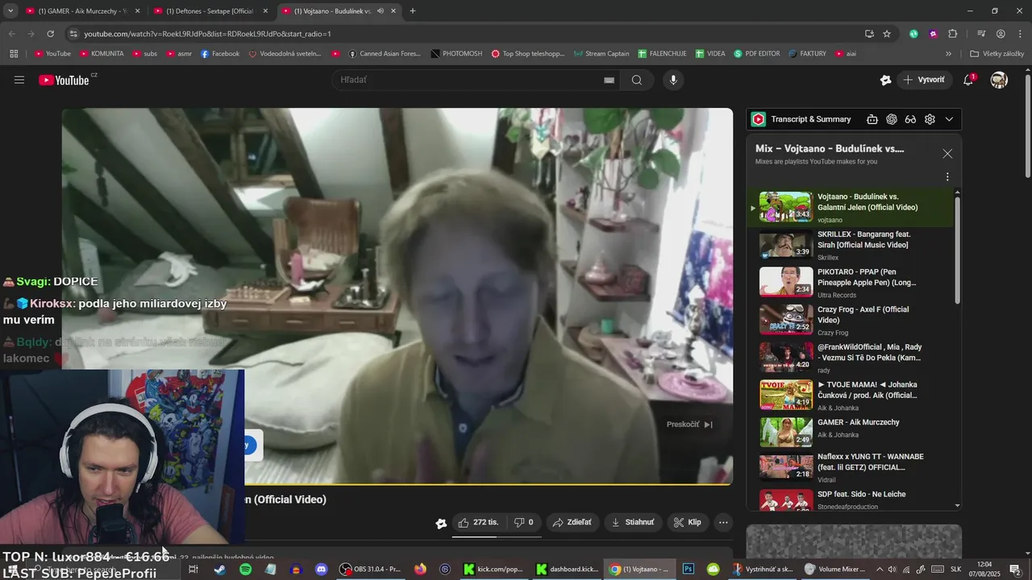Open Transcript & Summary settings gear
The height and width of the screenshot is (580, 1032).
coord(930,119)
